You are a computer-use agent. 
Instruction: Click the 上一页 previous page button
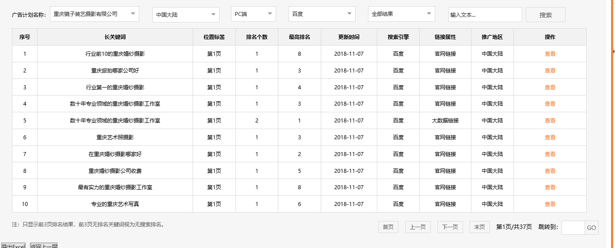click(418, 227)
